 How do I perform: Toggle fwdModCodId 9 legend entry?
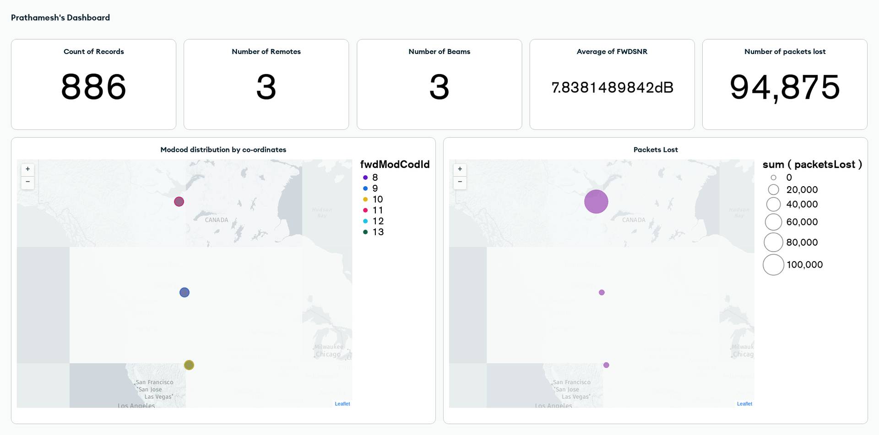374,188
